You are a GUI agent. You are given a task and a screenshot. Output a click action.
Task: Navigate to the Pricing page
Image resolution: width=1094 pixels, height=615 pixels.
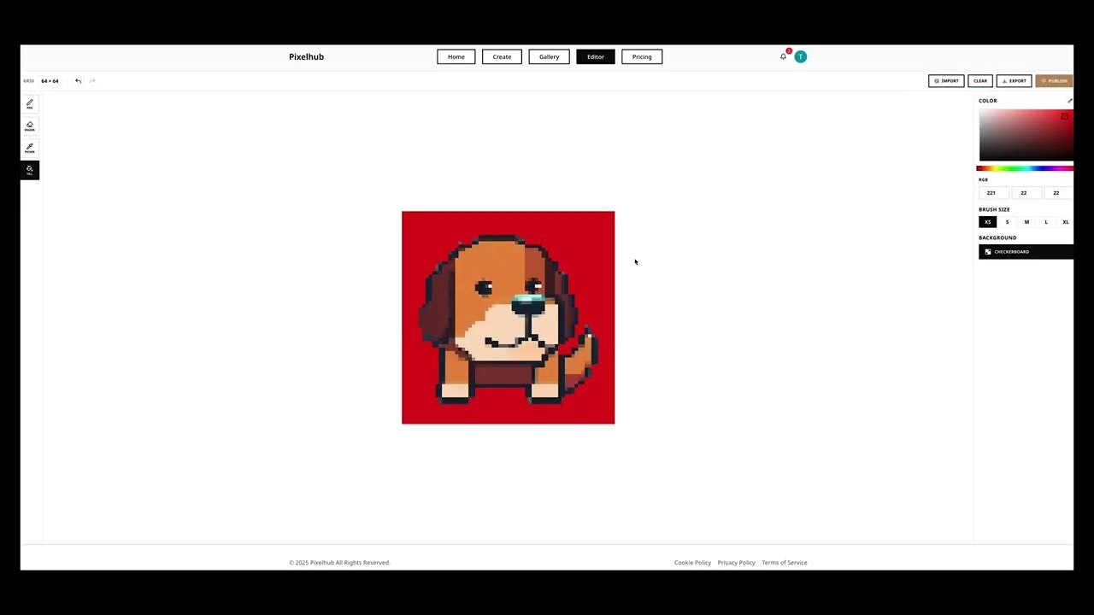[642, 56]
